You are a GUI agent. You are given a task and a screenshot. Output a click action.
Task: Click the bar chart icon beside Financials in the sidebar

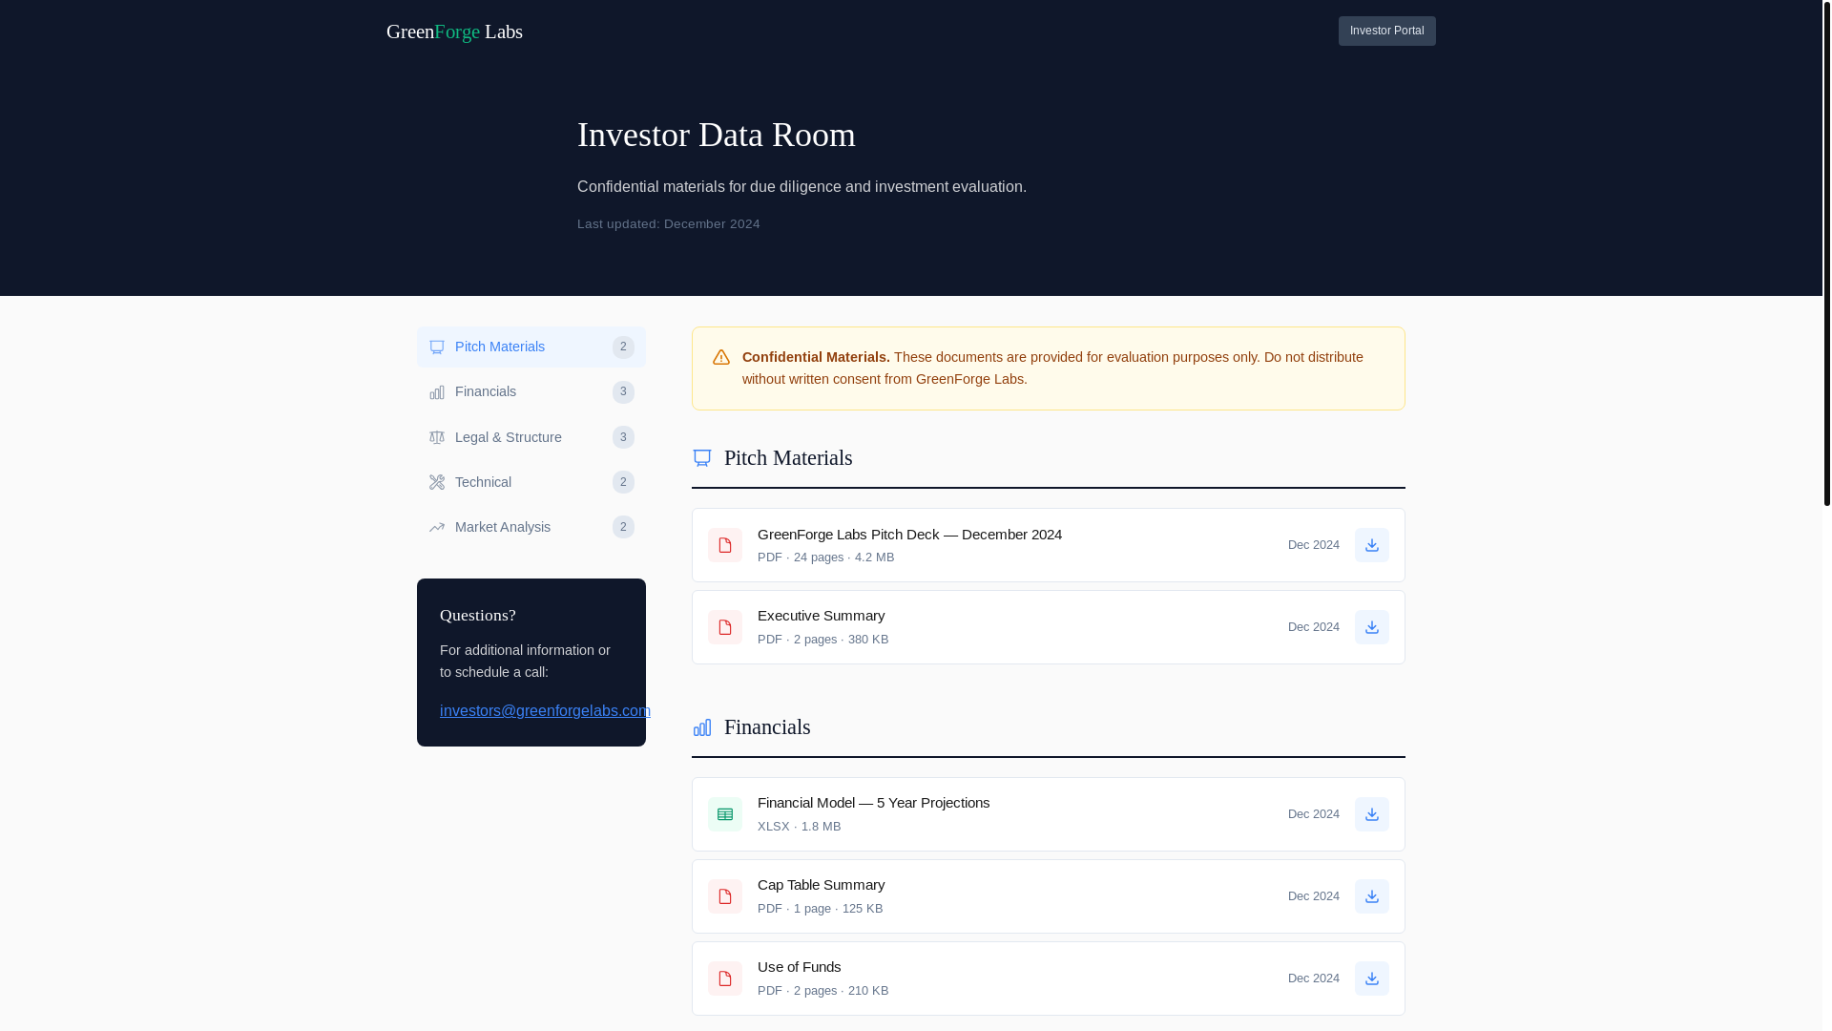[x=437, y=392]
